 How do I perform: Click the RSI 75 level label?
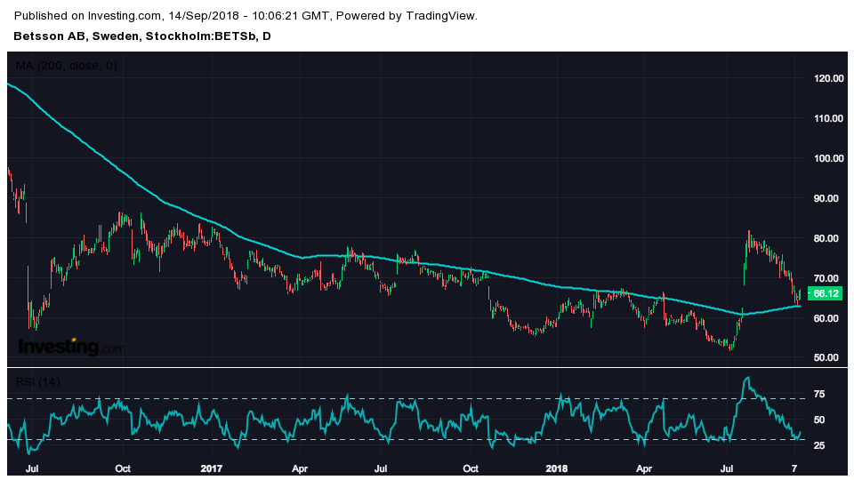coord(819,394)
